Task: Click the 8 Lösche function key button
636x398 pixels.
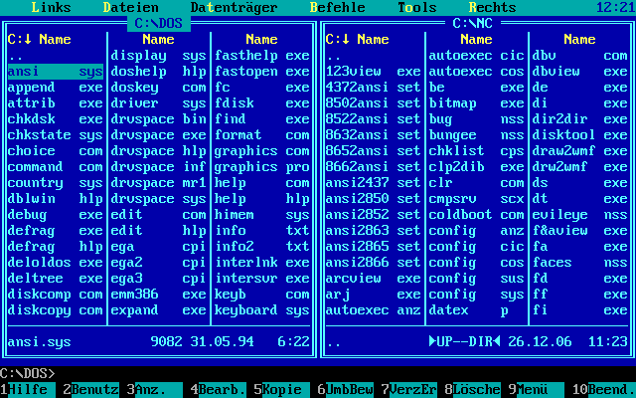Action: coord(473,390)
